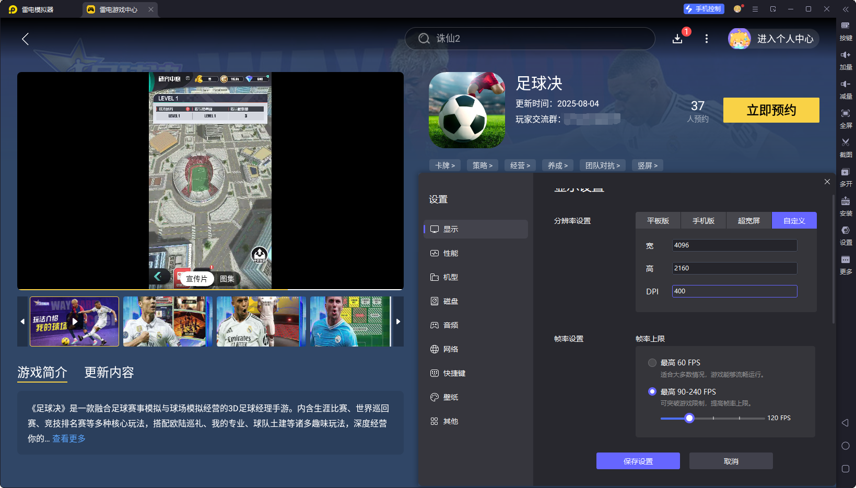Viewport: 856px width, 488px height.
Task: Click the install APK (安装) icon
Action: point(846,201)
